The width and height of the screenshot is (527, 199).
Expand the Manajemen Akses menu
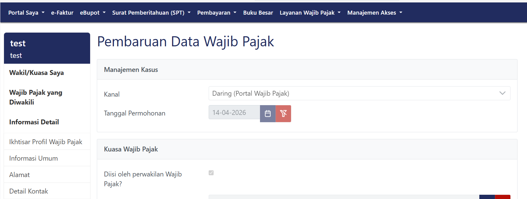coord(375,13)
